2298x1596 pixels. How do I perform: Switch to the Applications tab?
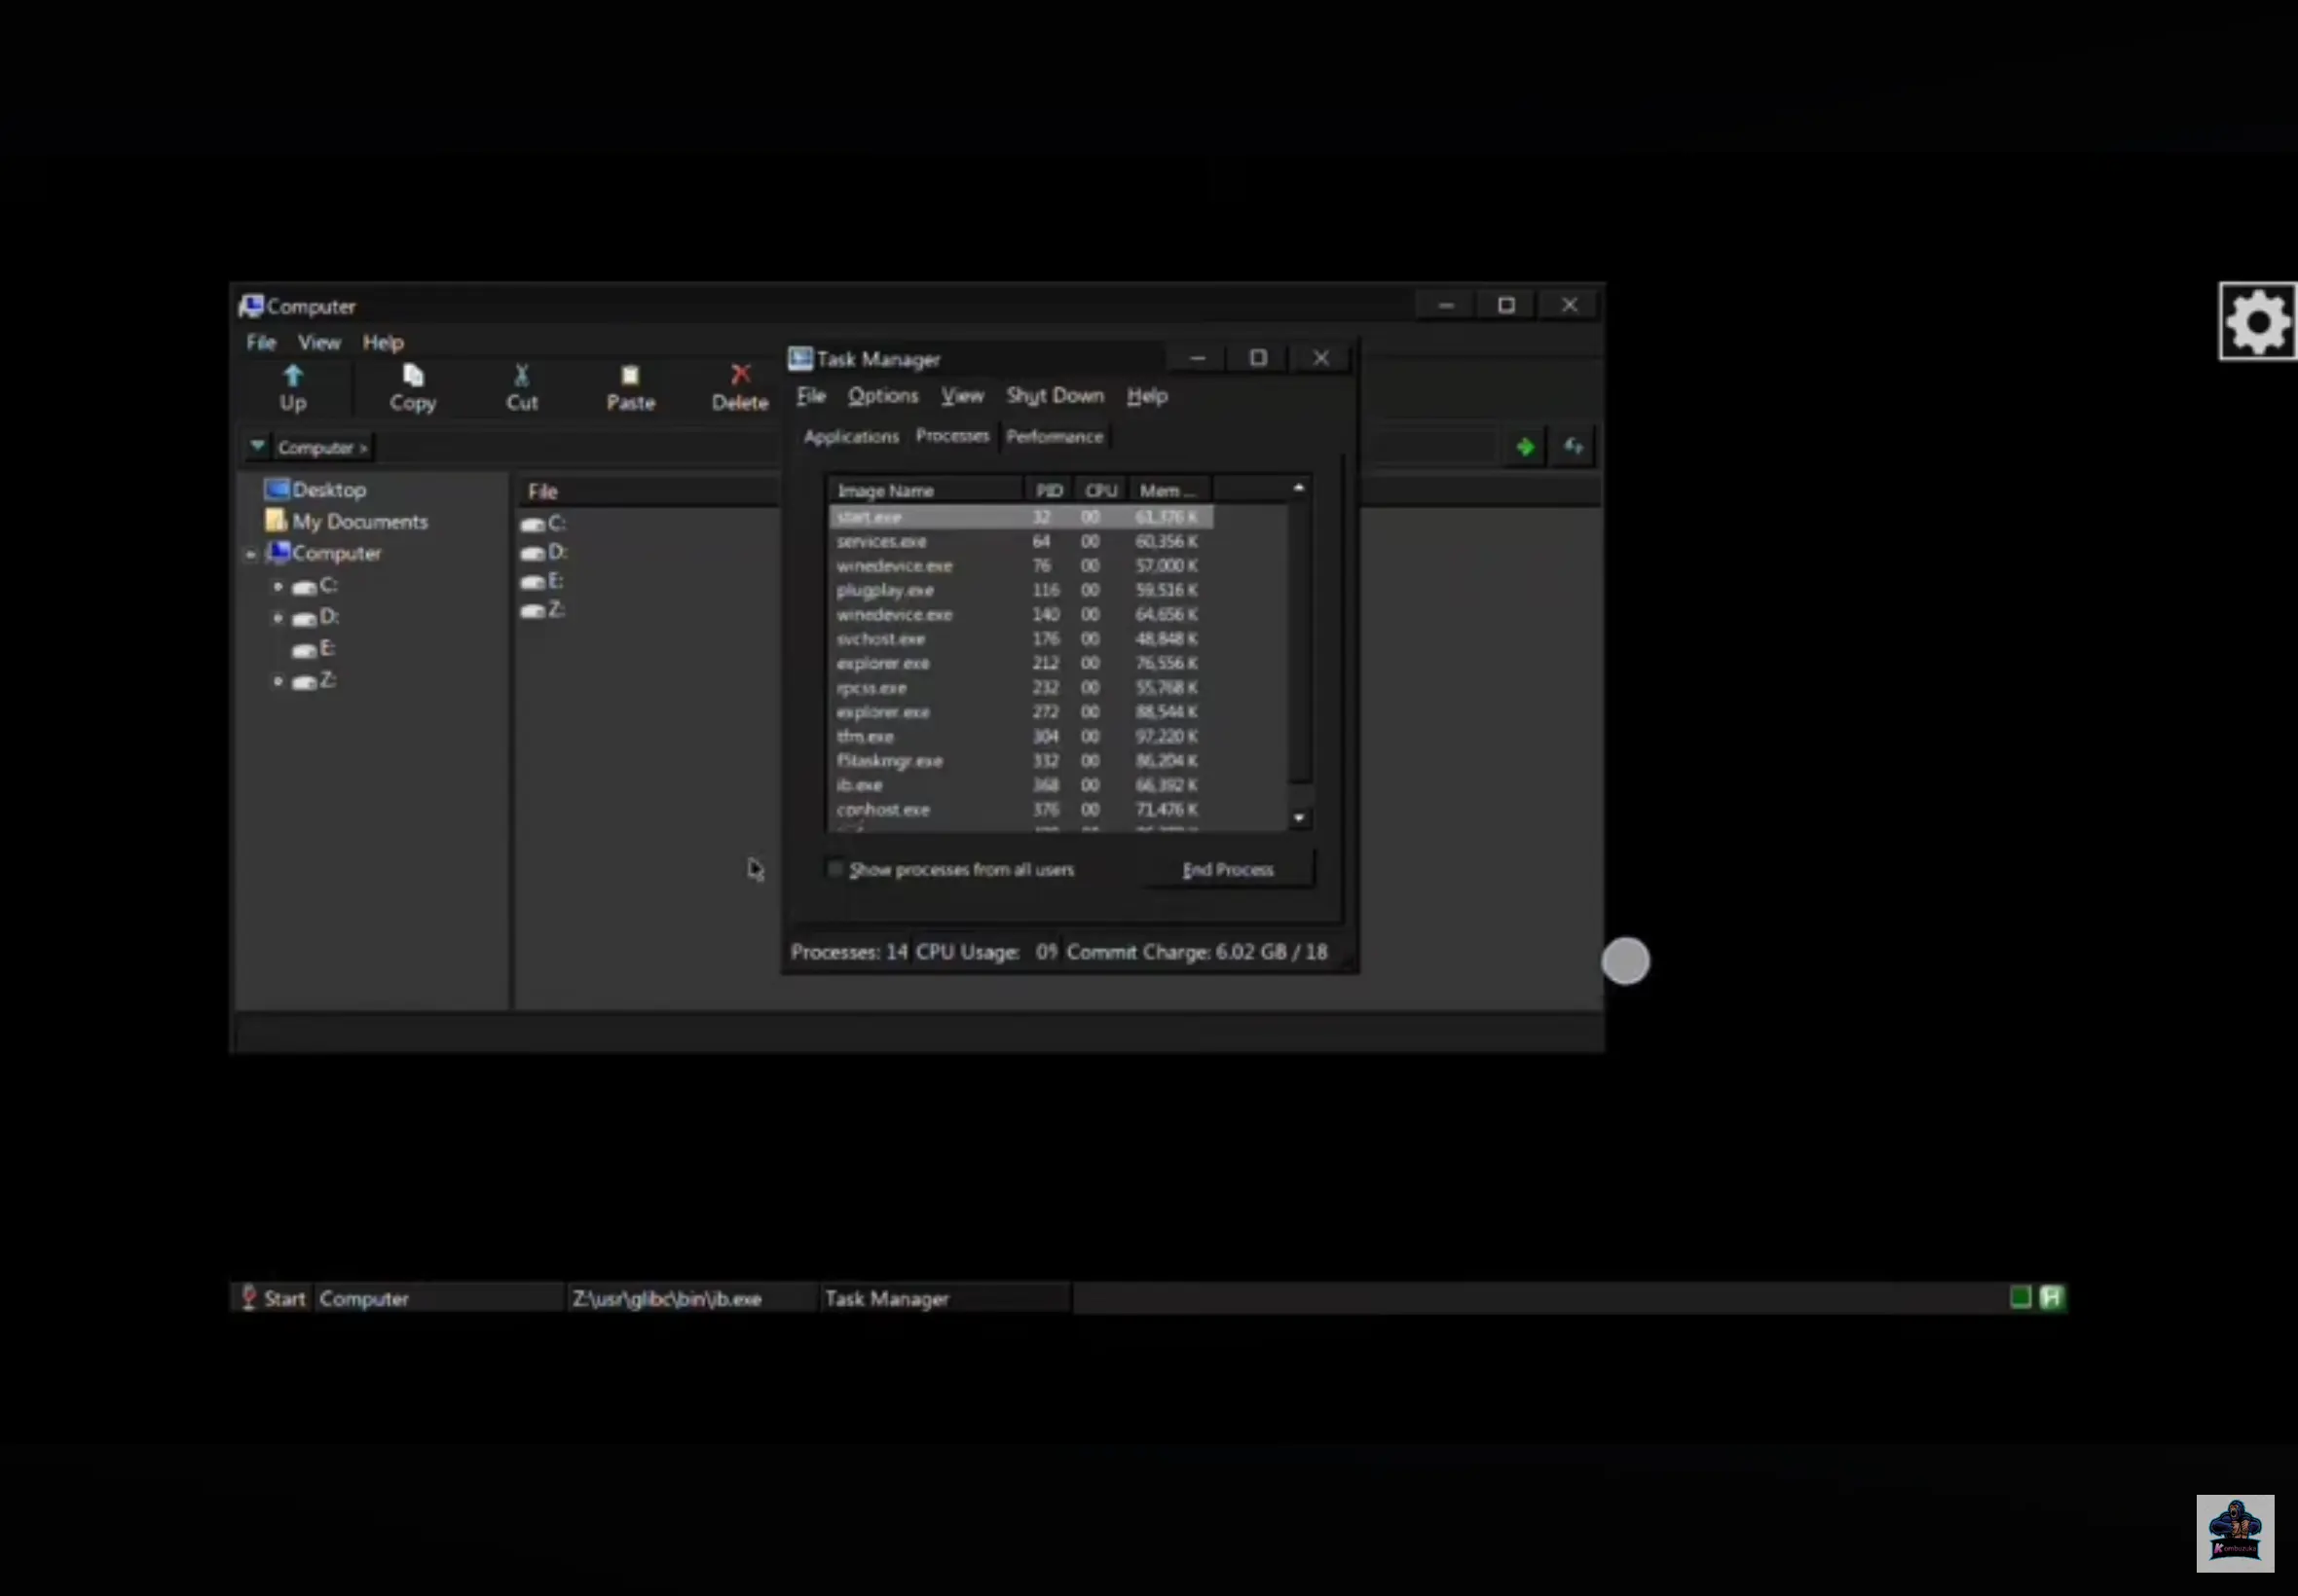(851, 437)
